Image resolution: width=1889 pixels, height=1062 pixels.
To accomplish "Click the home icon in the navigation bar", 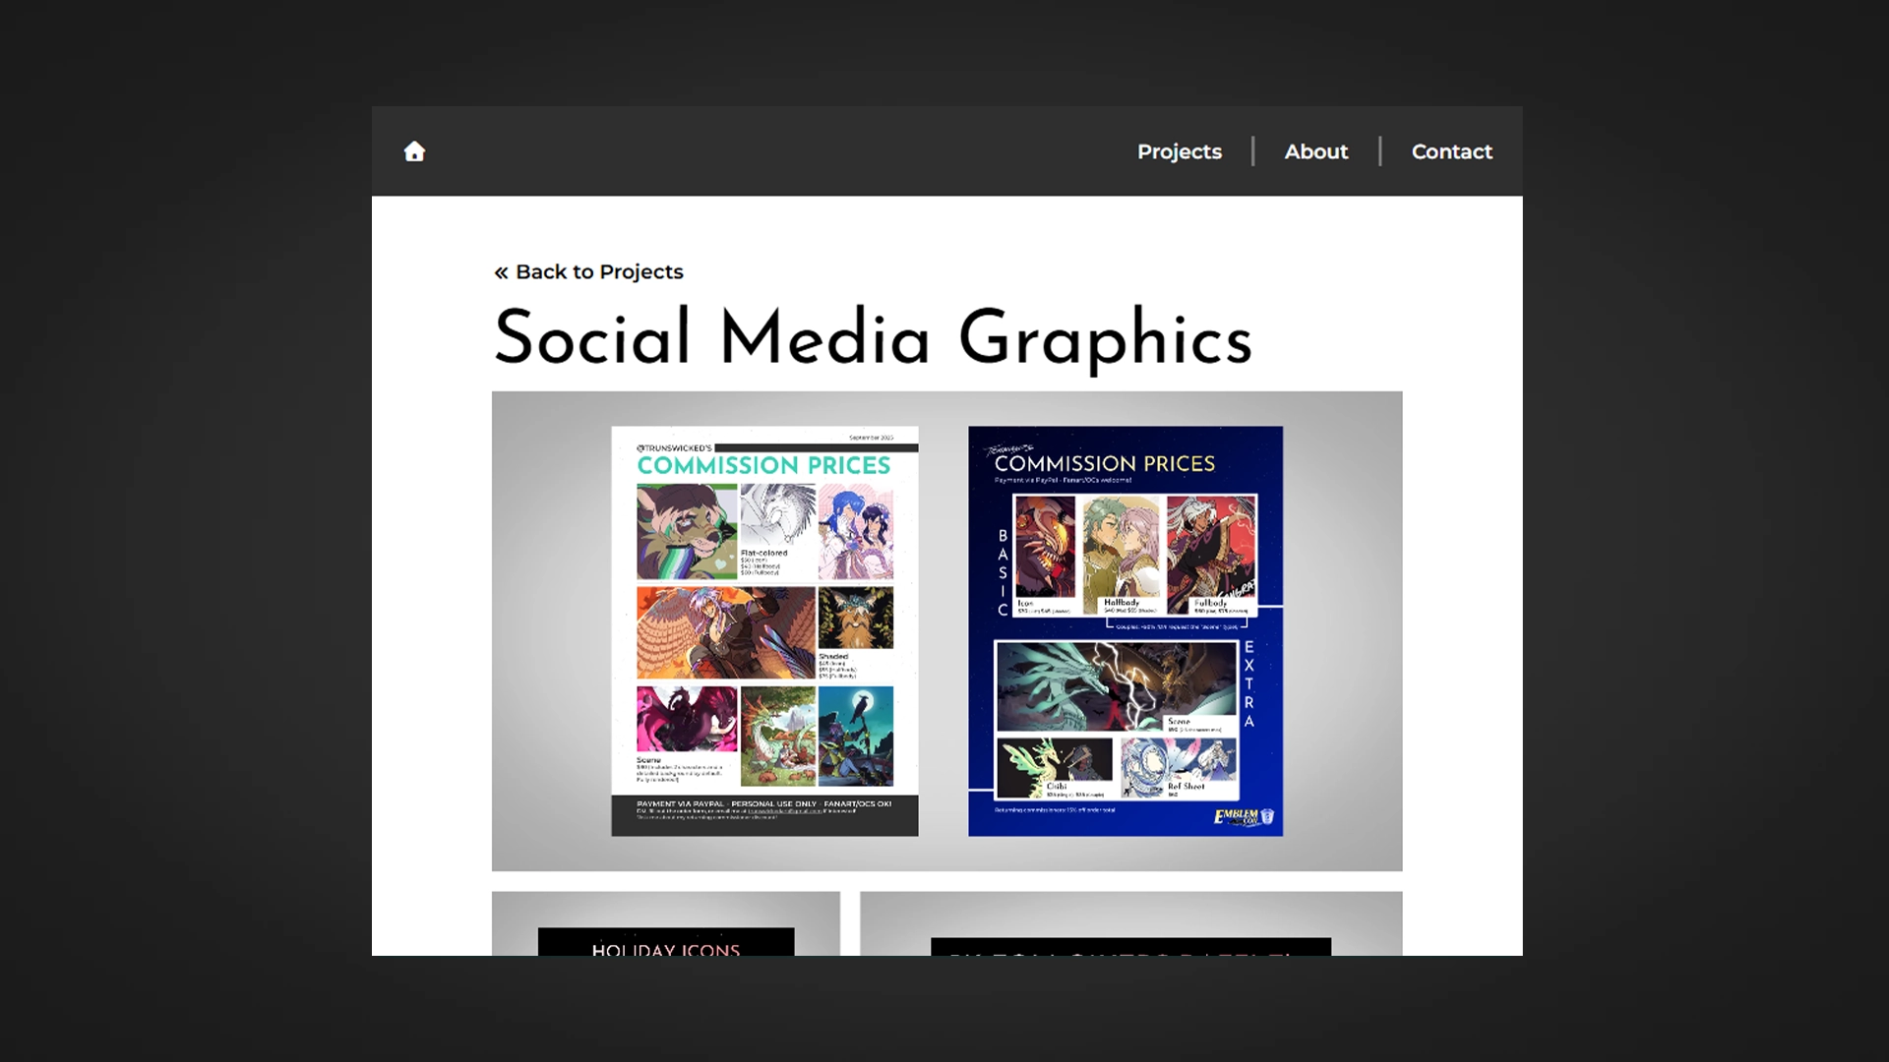I will [x=414, y=150].
